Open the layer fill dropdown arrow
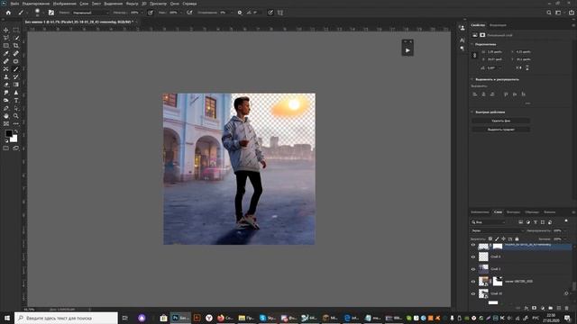The height and width of the screenshot is (324, 577). 565,239
